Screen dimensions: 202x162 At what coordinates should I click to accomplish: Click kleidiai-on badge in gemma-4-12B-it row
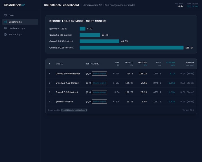(x=100, y=101)
